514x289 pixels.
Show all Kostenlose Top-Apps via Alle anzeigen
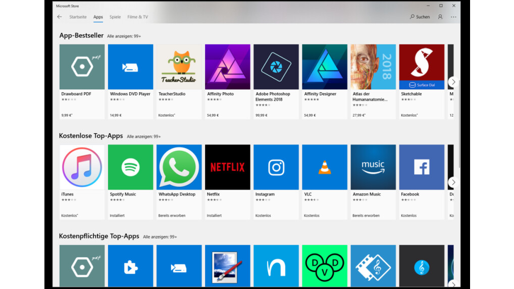pyautogui.click(x=144, y=137)
